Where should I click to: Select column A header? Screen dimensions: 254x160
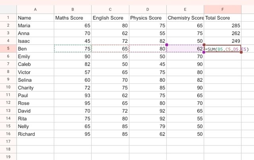point(35,9)
